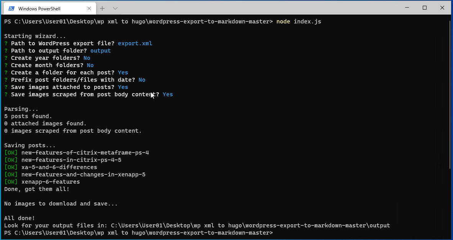Click the [OK] marker for xa-5-and-6-differences
This screenshot has height=240, width=453.
[11, 167]
